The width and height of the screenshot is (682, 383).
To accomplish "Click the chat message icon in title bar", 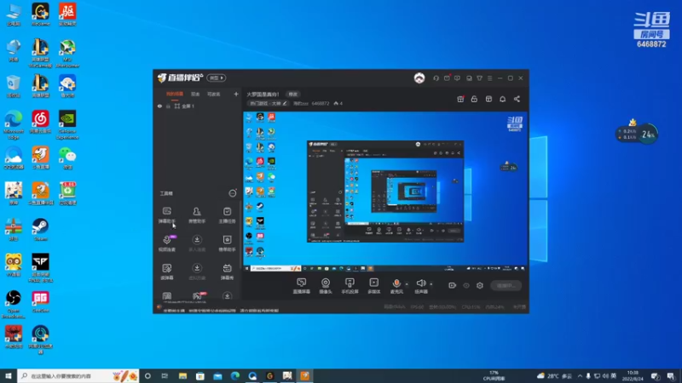I will (457, 78).
